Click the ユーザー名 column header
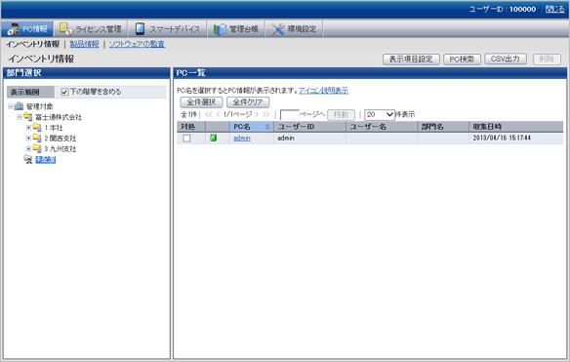 (382, 127)
